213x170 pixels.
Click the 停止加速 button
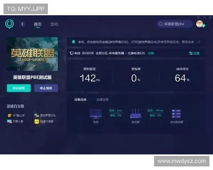click(46, 88)
